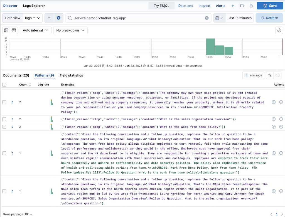Filter out the work from home pattern
This screenshot has width=285, height=217.
[x=281, y=127]
